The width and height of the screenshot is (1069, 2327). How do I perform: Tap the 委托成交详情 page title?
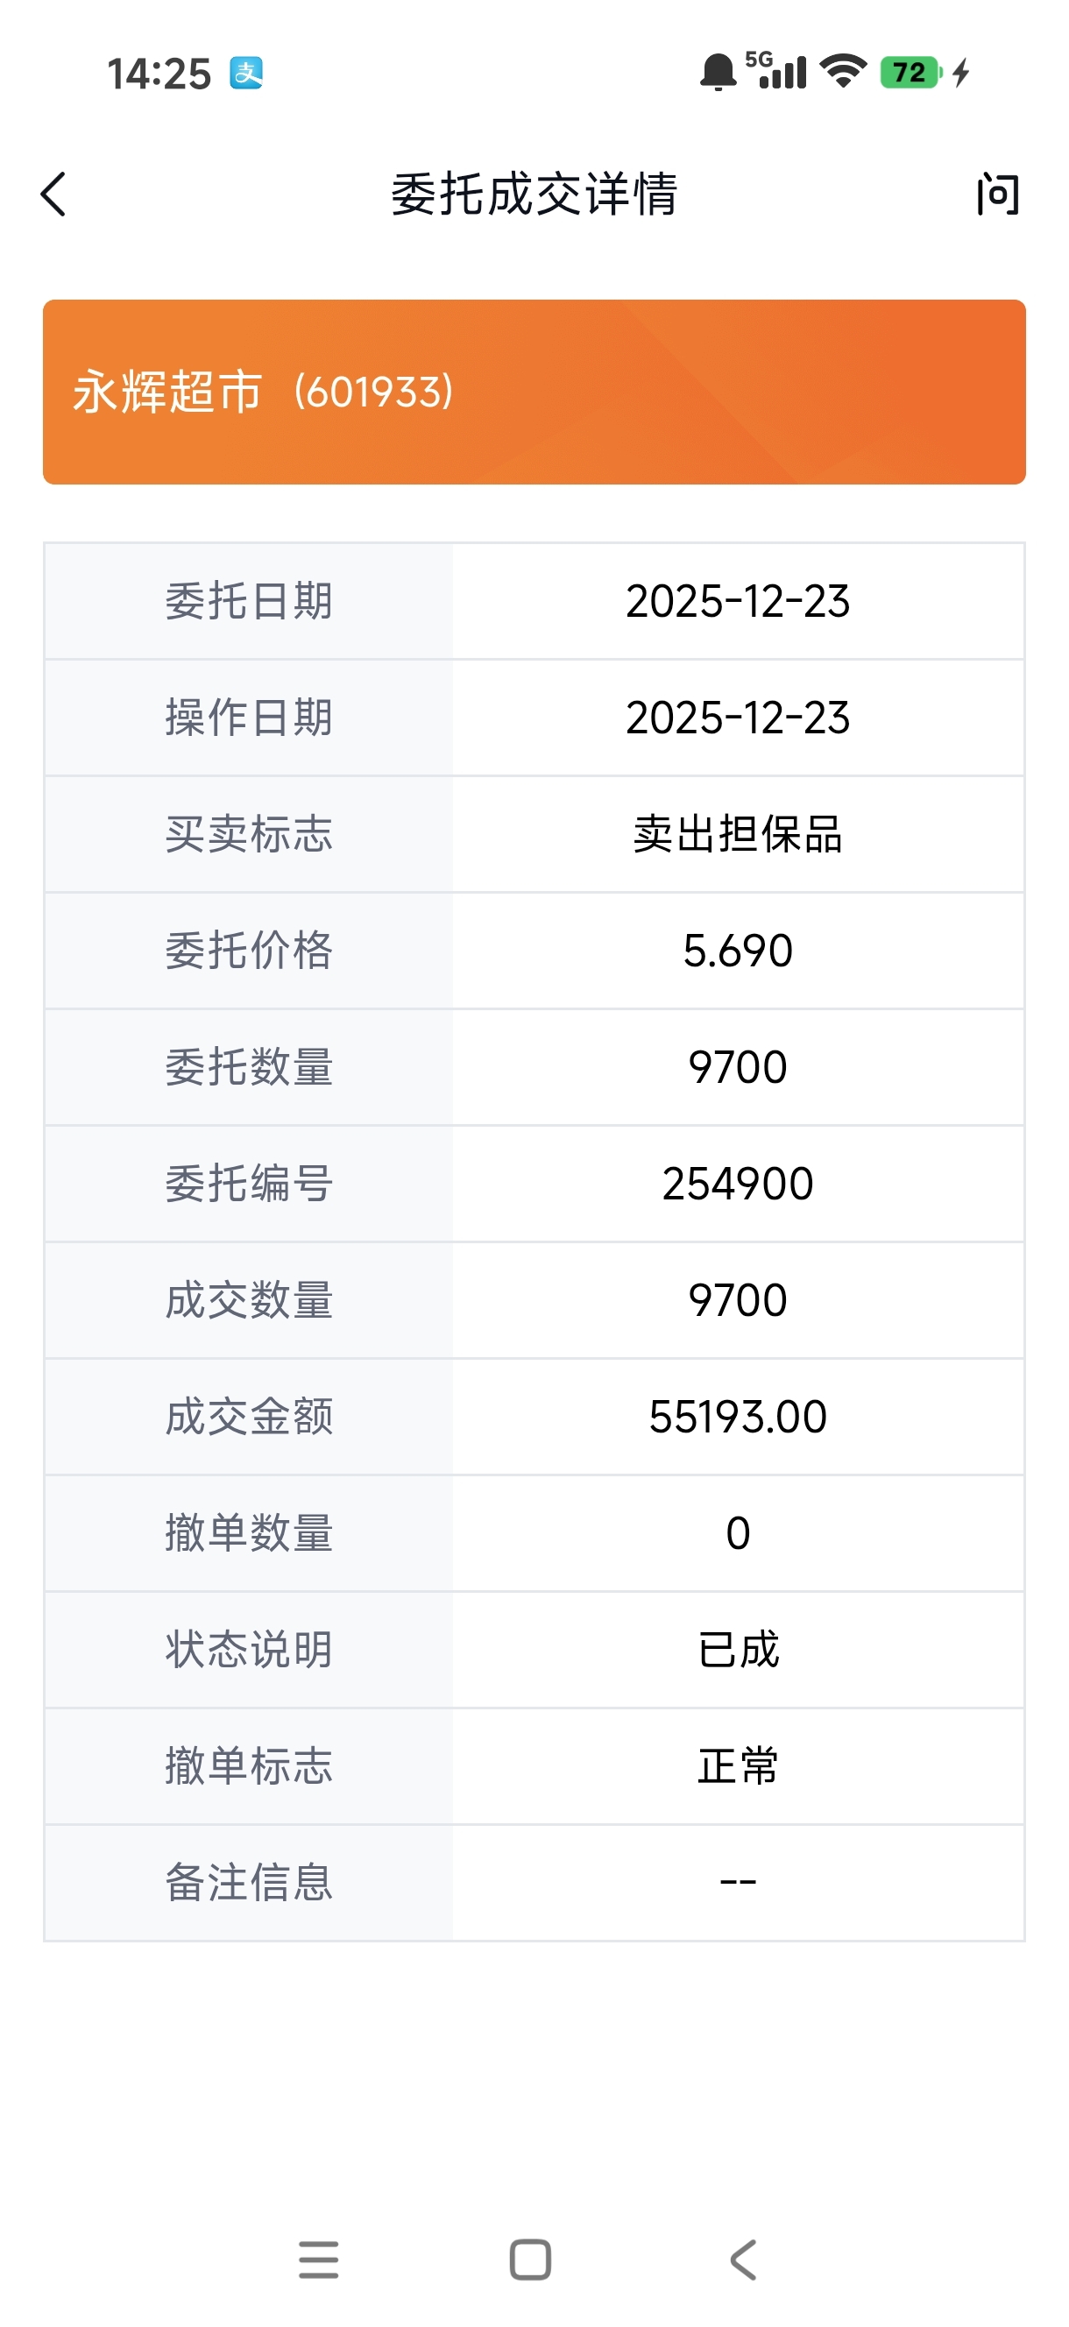point(534,195)
